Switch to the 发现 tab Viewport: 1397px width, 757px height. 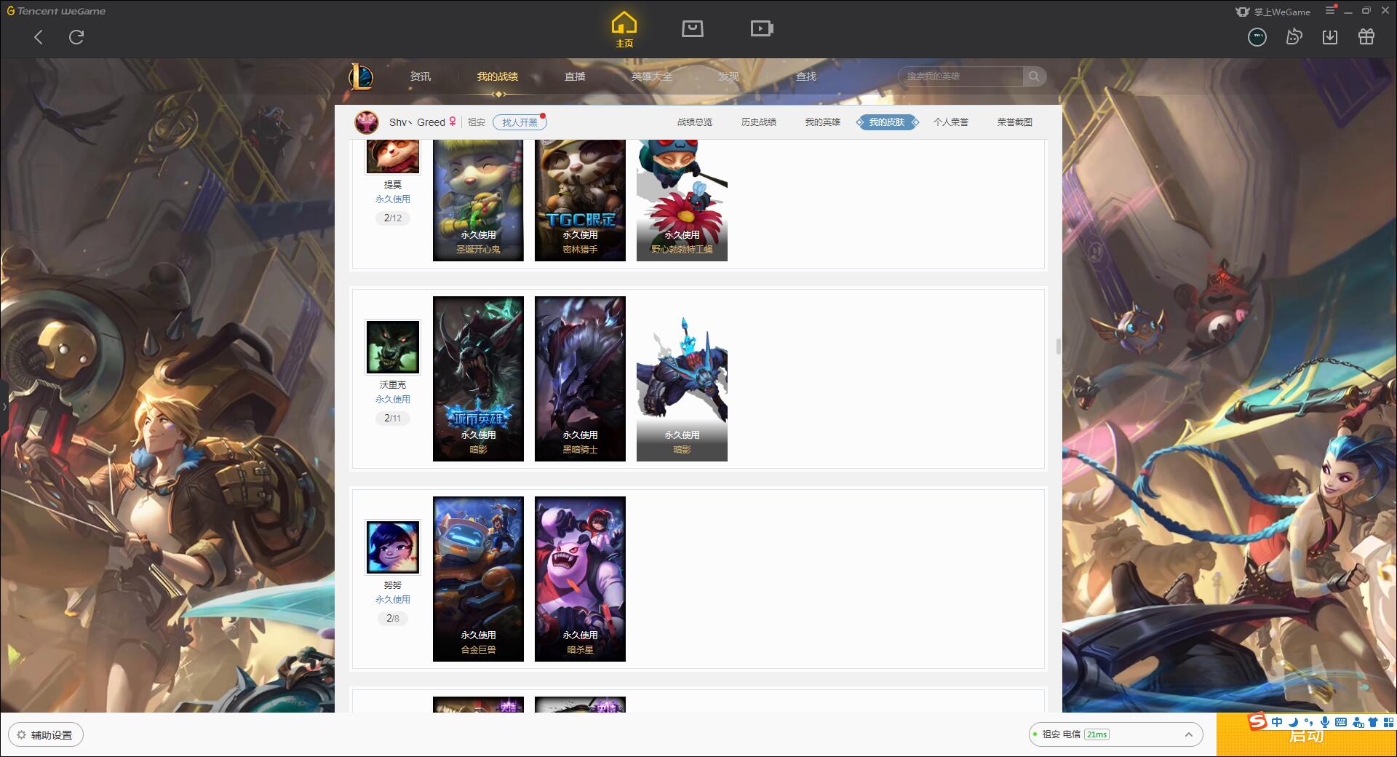coord(729,76)
